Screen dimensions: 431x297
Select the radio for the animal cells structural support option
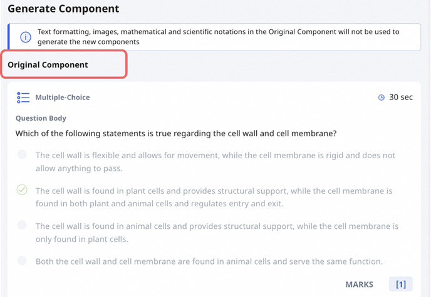pyautogui.click(x=23, y=225)
